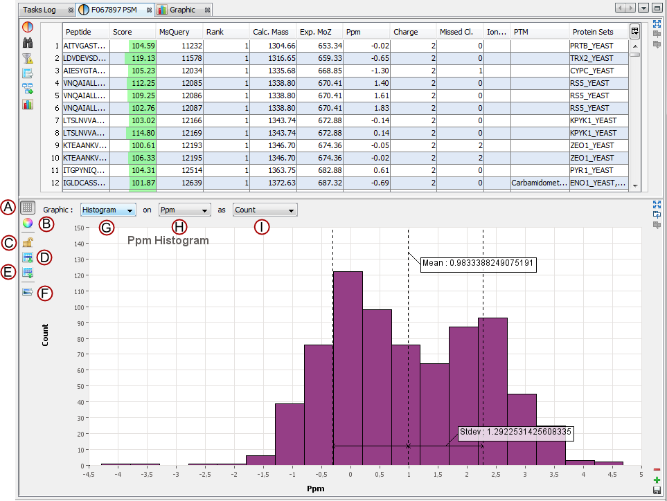667x501 pixels.
Task: Expand the Count display mode dropdown
Action: point(265,210)
